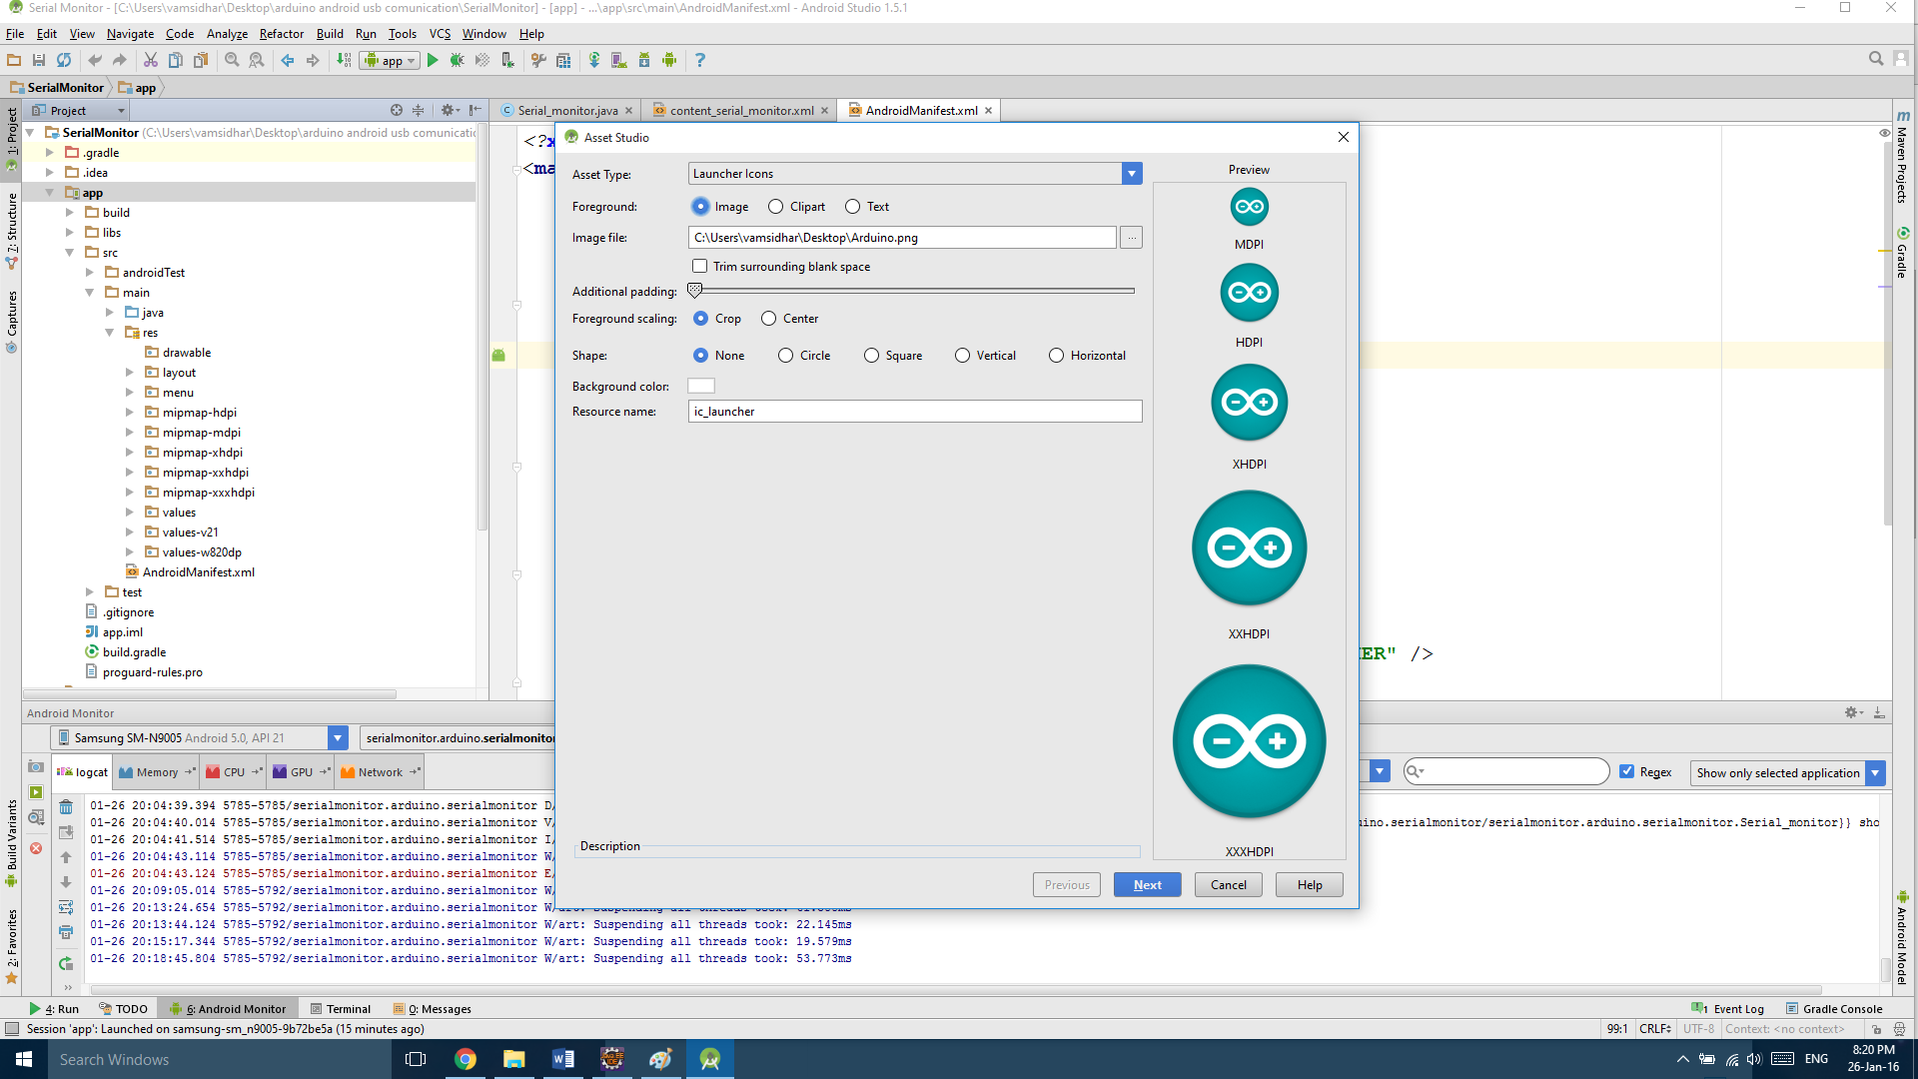Screen dimensions: 1918x1079
Task: Click the Memory monitor icon
Action: coord(121,772)
